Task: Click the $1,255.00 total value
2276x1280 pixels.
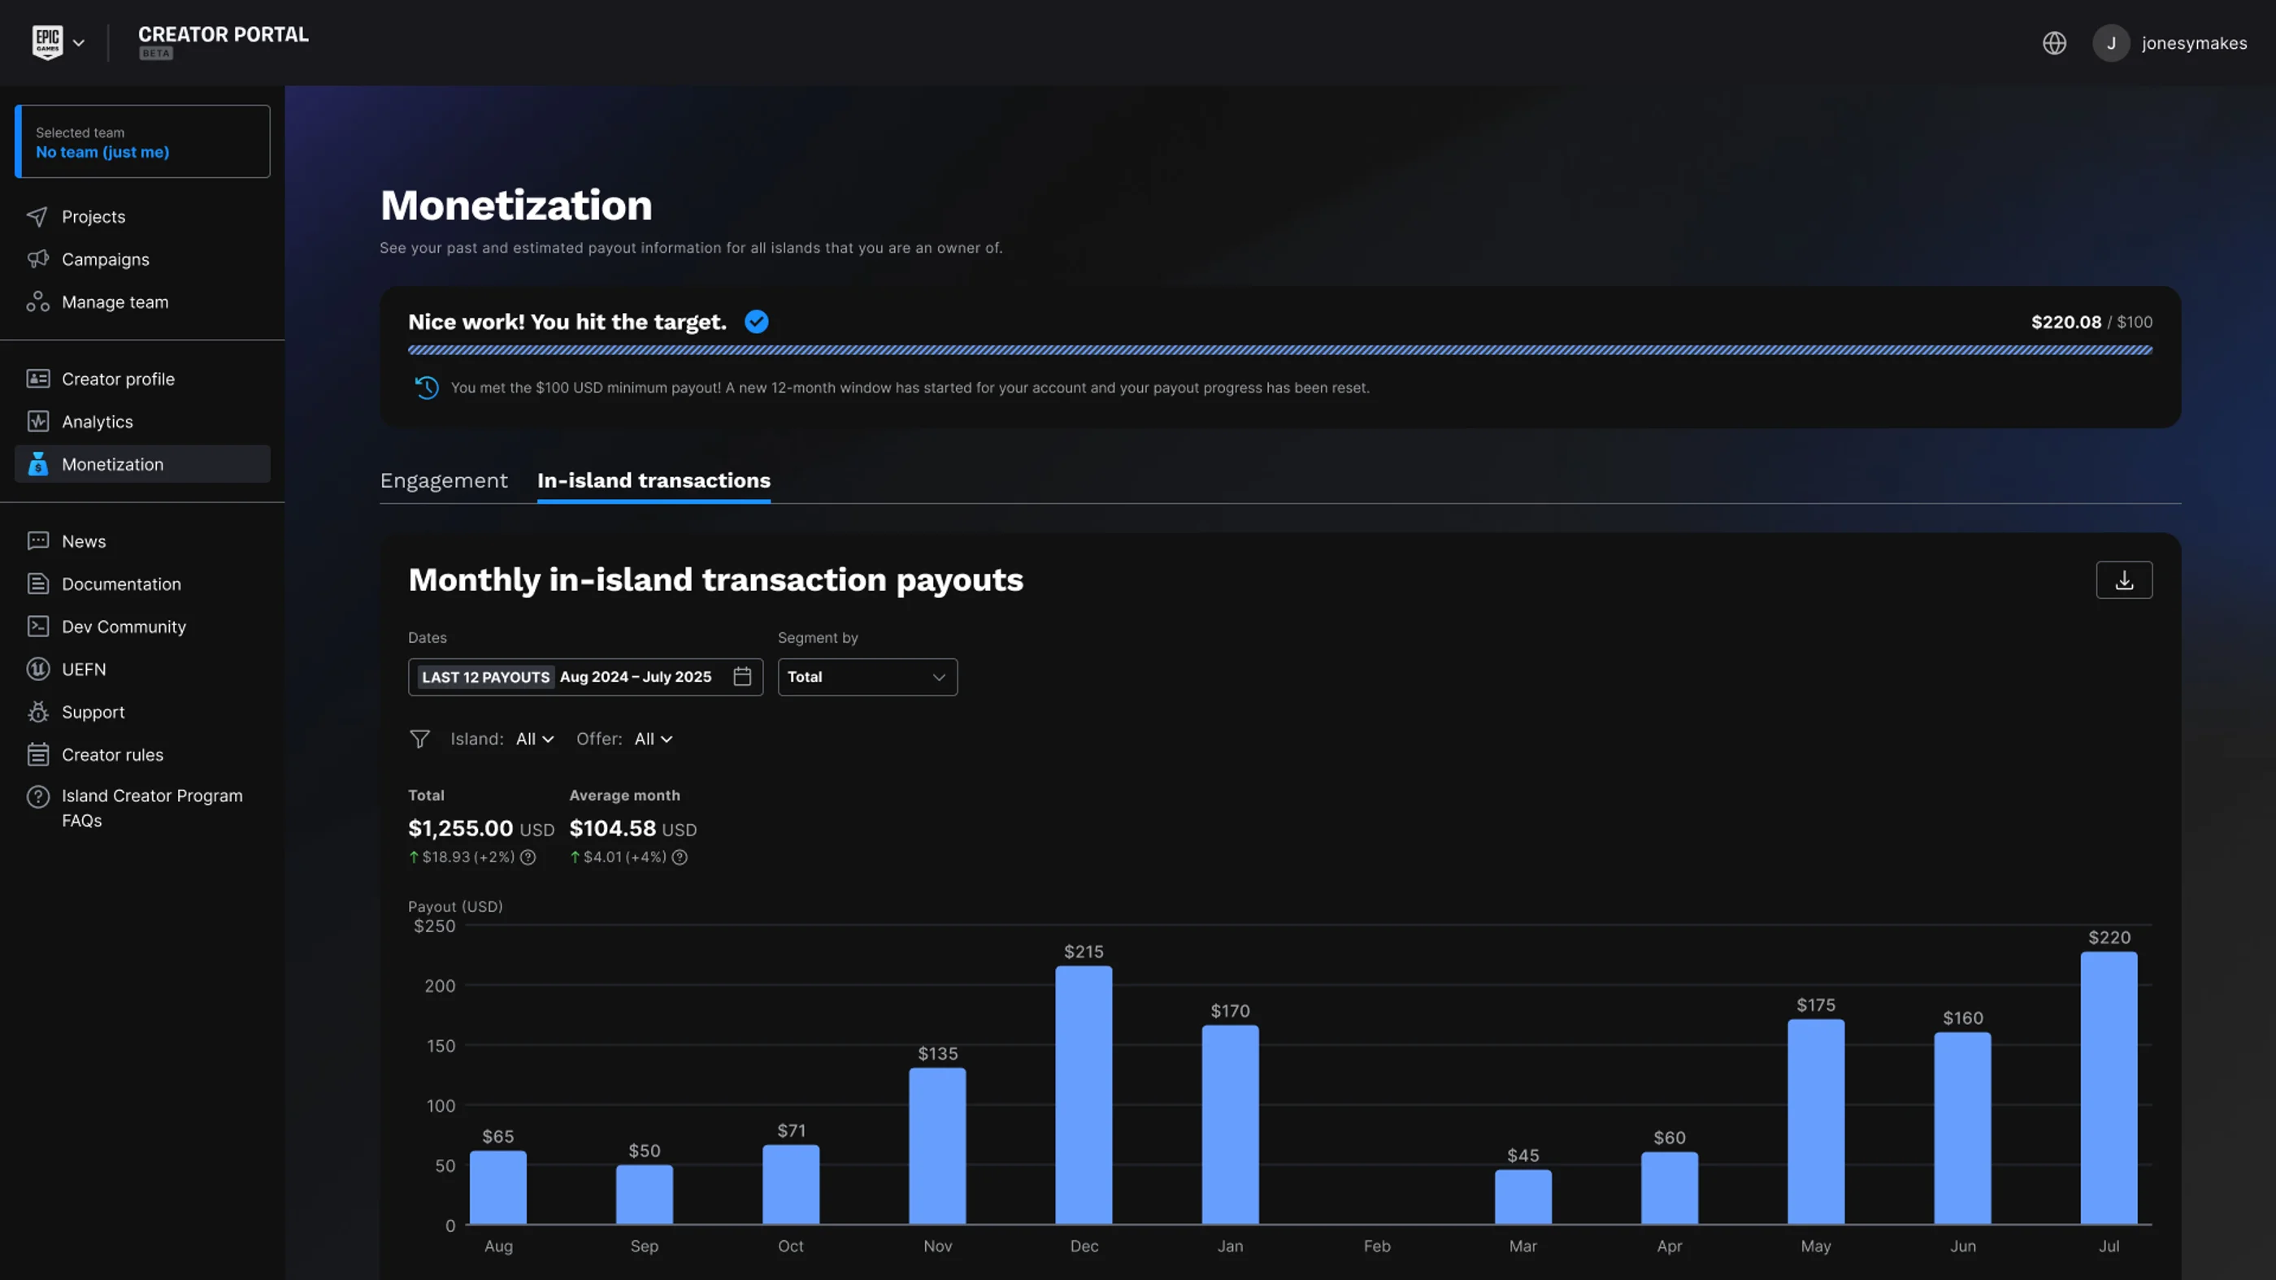Action: point(460,829)
